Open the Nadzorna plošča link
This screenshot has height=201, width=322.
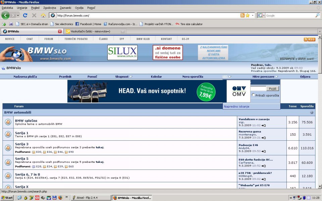25,77
